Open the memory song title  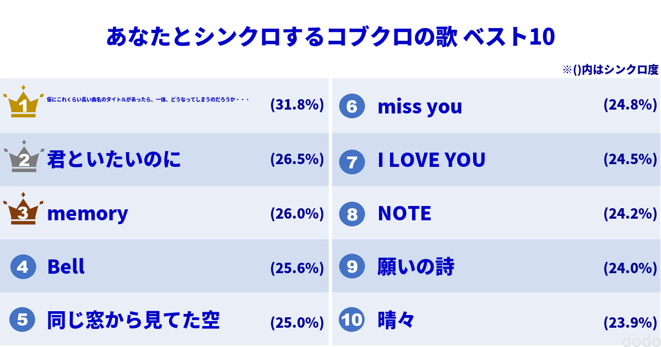(88, 214)
